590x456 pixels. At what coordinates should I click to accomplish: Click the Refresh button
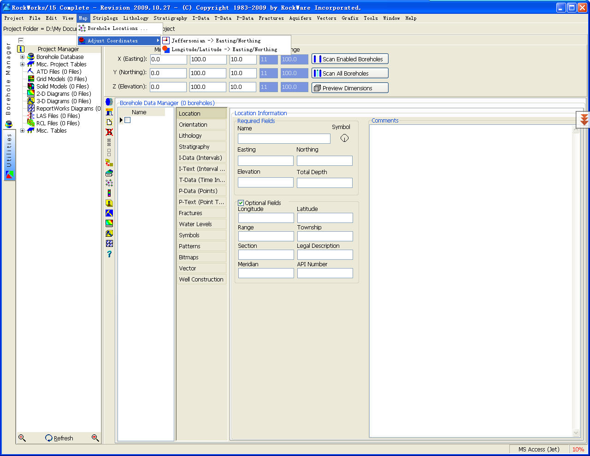pos(59,438)
